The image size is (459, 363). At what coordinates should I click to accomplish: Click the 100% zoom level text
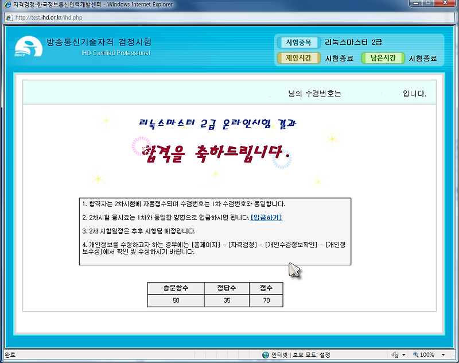[427, 355]
